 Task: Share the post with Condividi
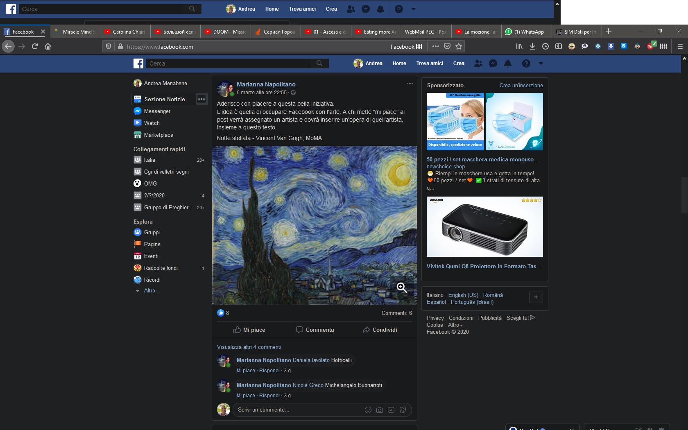coord(380,330)
